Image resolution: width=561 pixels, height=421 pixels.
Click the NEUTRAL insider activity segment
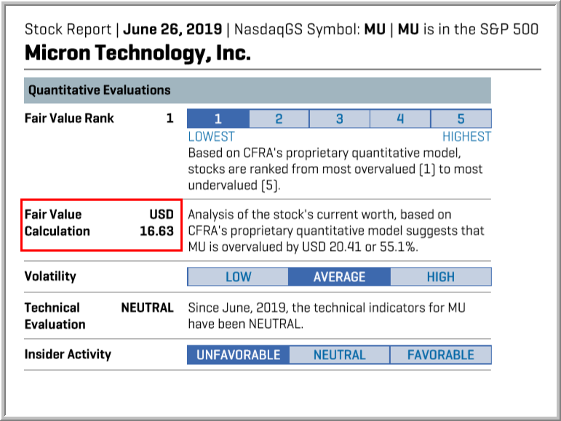(x=339, y=355)
